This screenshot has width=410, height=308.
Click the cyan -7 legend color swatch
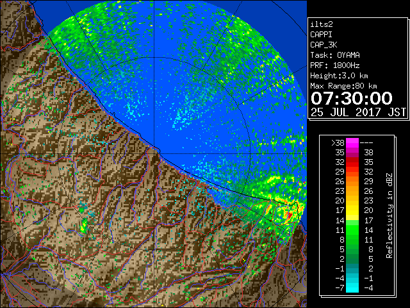[x=352, y=288]
